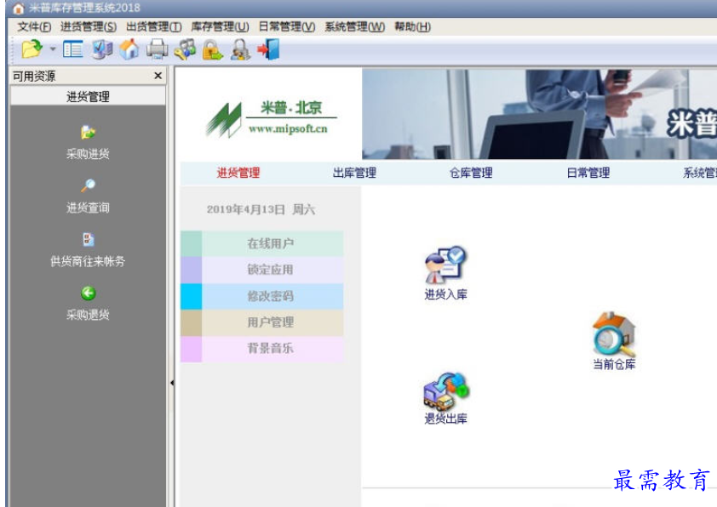This screenshot has height=507, width=717.
Task: Click the padlock with users toolbar icon
Action: [x=240, y=49]
